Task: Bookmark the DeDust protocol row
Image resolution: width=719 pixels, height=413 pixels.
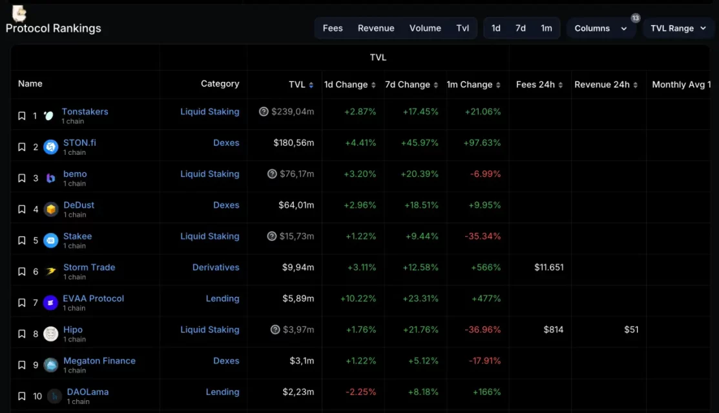Action: coord(21,209)
